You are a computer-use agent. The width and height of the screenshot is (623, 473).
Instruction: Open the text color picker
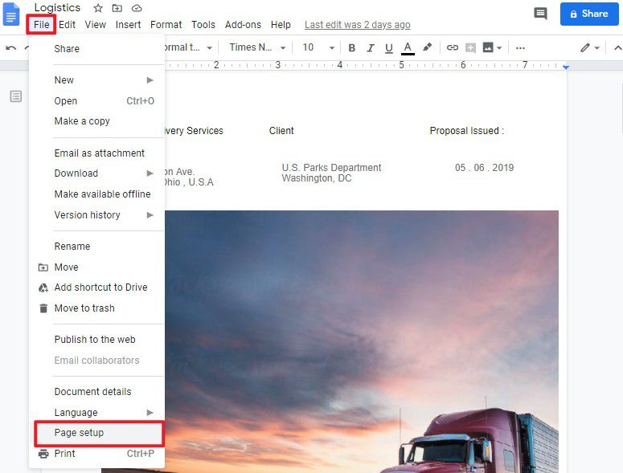coord(408,48)
